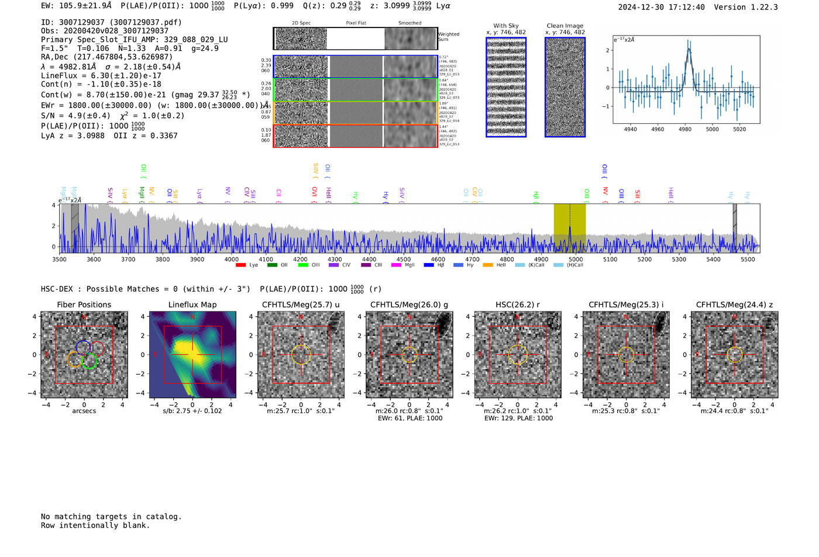Select the red-bordered 2D spectrum row
This screenshot has width=819, height=557.
tap(355, 136)
